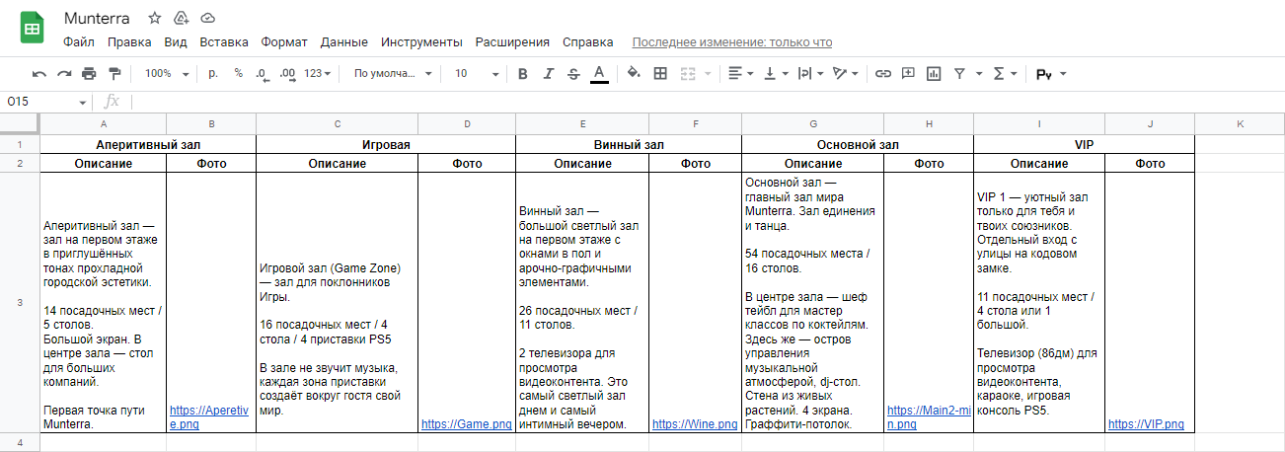The width and height of the screenshot is (1285, 452).
Task: Expand the merge cells options arrow
Action: click(707, 73)
